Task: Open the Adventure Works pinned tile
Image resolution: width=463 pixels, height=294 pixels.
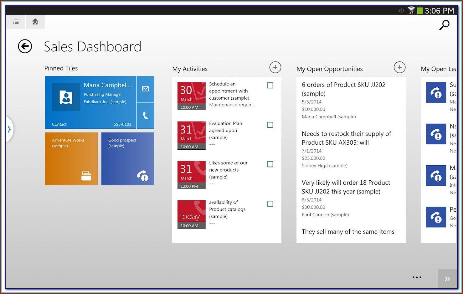Action: (x=71, y=159)
